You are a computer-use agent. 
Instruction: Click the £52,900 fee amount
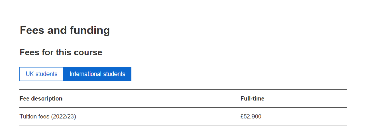click(251, 116)
